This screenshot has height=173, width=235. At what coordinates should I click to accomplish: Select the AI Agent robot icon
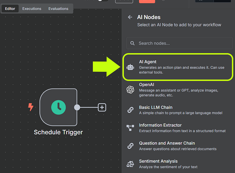tap(130, 67)
